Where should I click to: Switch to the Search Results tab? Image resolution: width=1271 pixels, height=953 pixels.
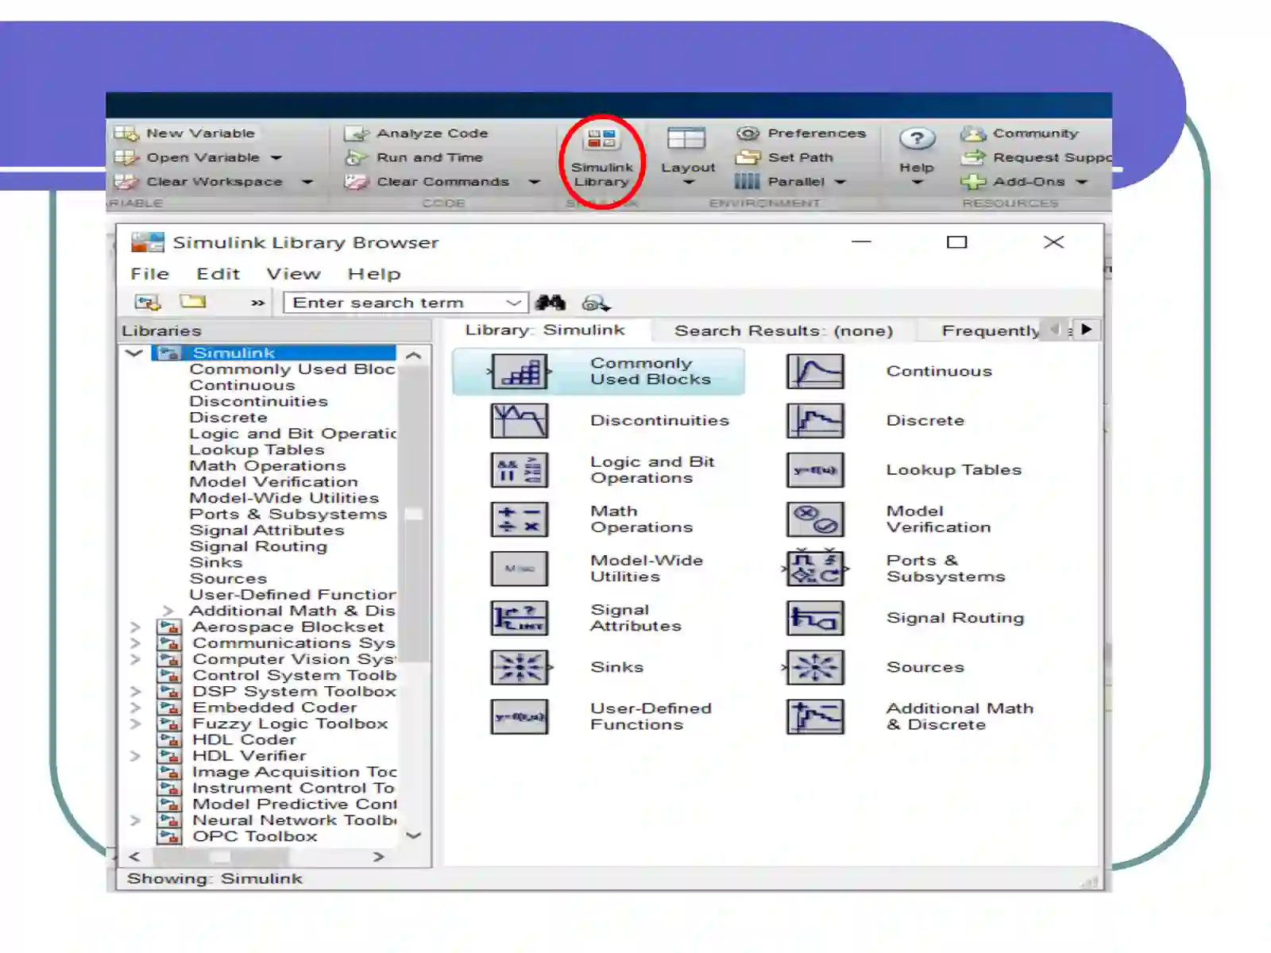tap(784, 330)
